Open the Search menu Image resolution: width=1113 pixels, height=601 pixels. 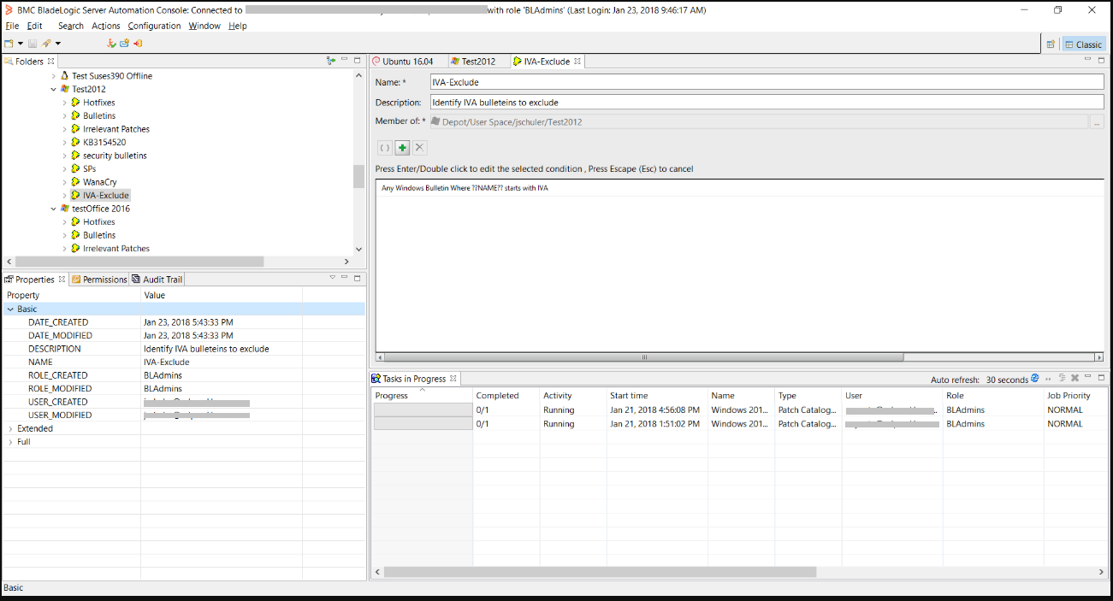point(70,26)
